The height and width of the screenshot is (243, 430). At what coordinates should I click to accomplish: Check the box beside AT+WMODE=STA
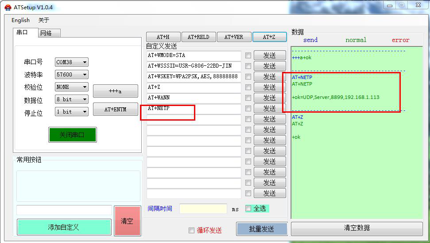[248, 56]
